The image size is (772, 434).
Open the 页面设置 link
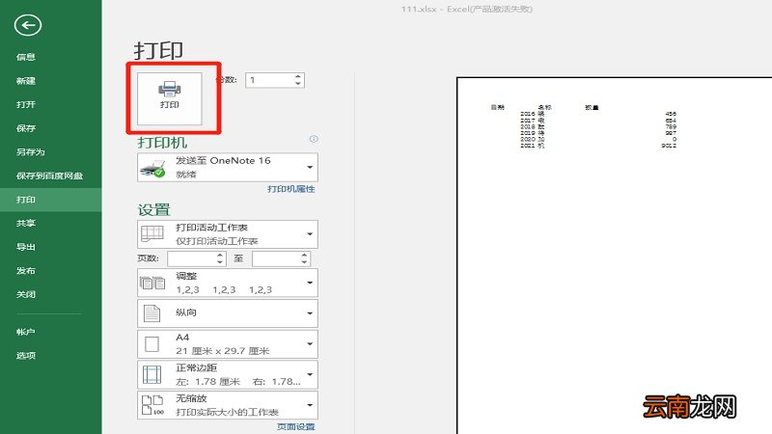pos(295,426)
